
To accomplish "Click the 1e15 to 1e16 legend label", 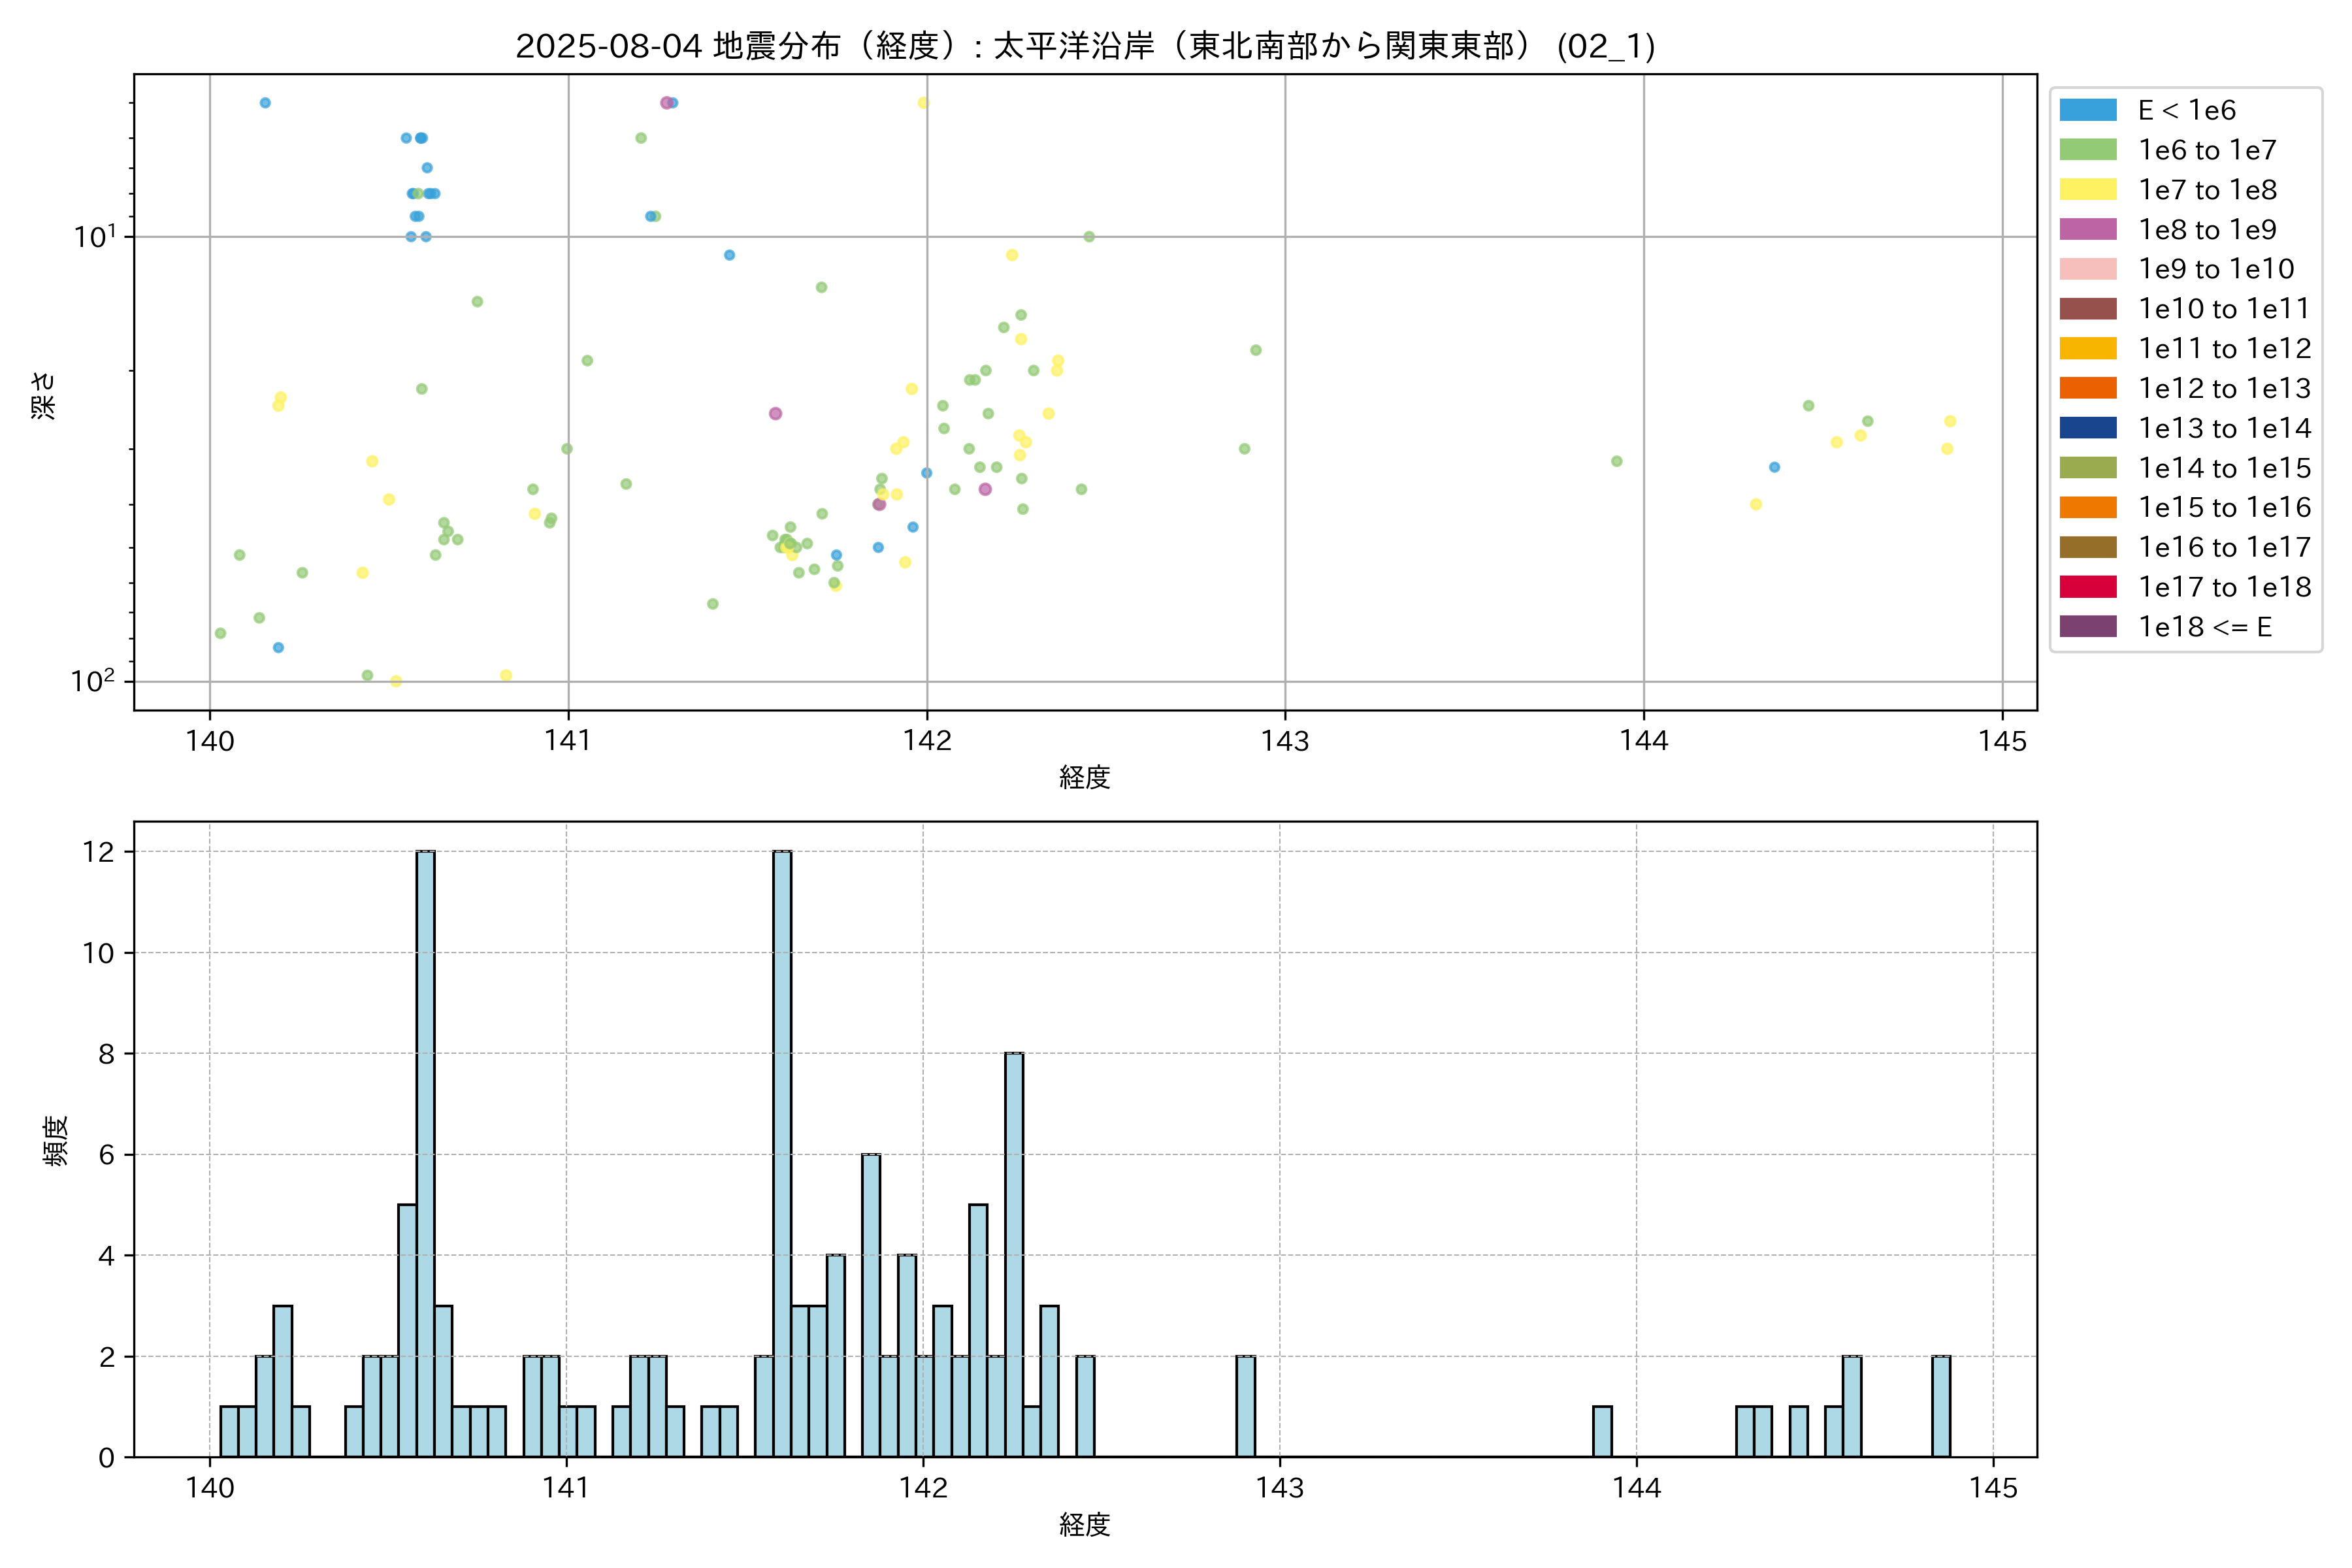I will click(2224, 508).
